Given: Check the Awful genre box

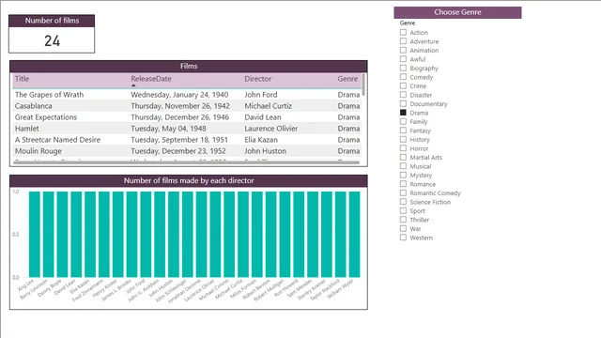Looking at the screenshot, I should pyautogui.click(x=403, y=59).
